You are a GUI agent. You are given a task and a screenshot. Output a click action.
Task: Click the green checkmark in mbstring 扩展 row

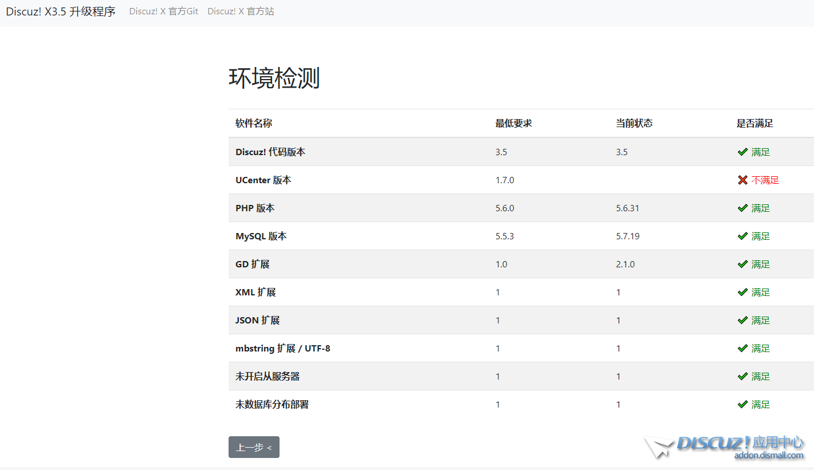coord(742,348)
